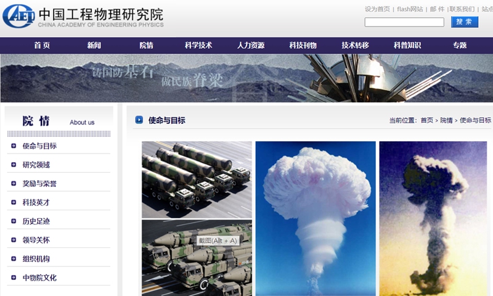Click the search text input field
Screen dimensions: 493x296
click(404, 22)
